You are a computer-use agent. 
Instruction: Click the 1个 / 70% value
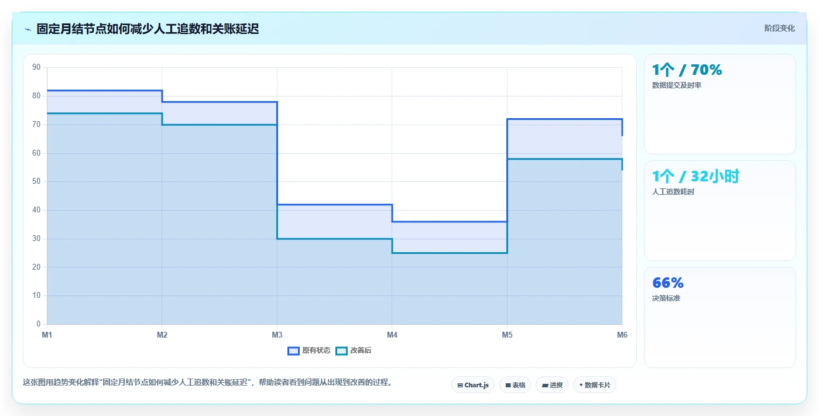click(687, 70)
